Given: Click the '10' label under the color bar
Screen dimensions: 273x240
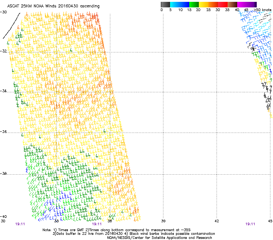Looking at the screenshot, I should tap(180, 10).
